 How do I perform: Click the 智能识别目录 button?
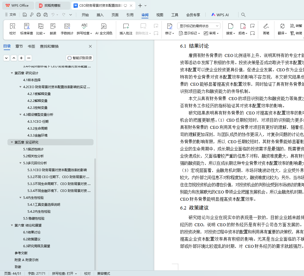tap(80, 58)
